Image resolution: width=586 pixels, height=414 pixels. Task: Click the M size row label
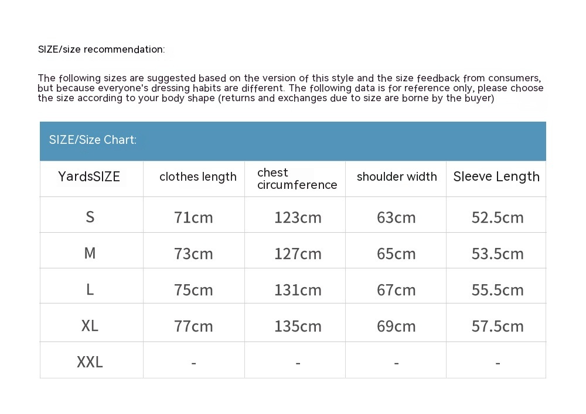click(90, 253)
